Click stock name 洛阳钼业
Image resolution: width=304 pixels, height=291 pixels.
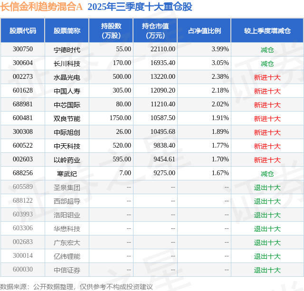pyautogui.click(x=67, y=215)
